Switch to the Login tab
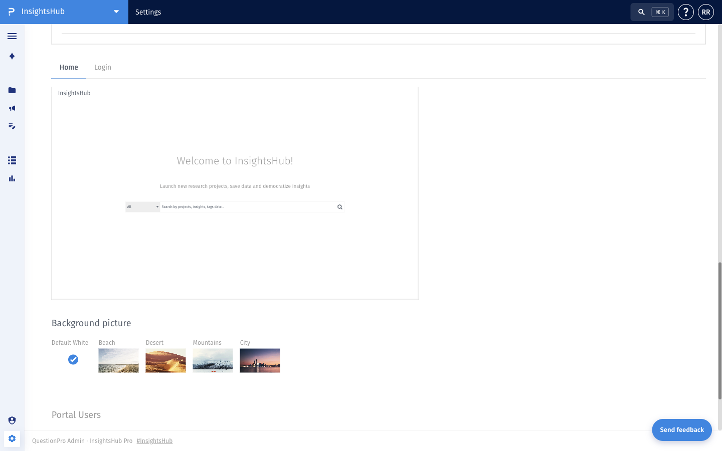Screen dimensions: 722x451 103,67
